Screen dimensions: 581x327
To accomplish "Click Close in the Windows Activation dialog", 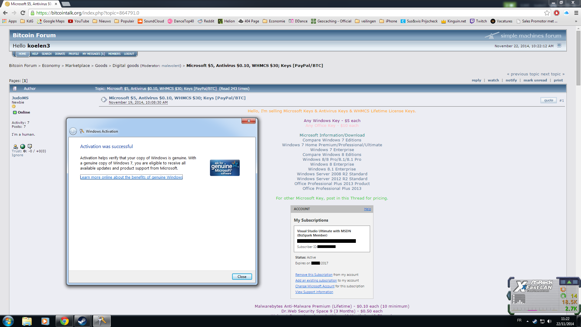I will point(242,277).
